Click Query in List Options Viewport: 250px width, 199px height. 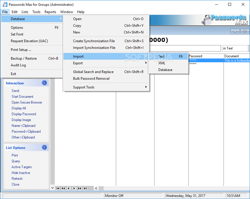coord(16,161)
